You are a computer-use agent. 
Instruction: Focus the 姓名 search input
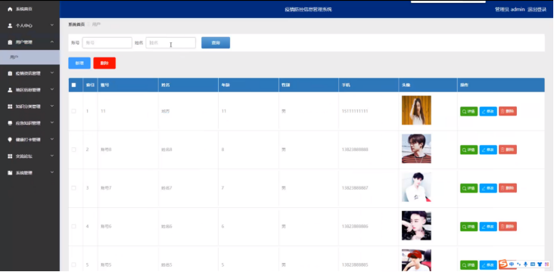[170, 42]
